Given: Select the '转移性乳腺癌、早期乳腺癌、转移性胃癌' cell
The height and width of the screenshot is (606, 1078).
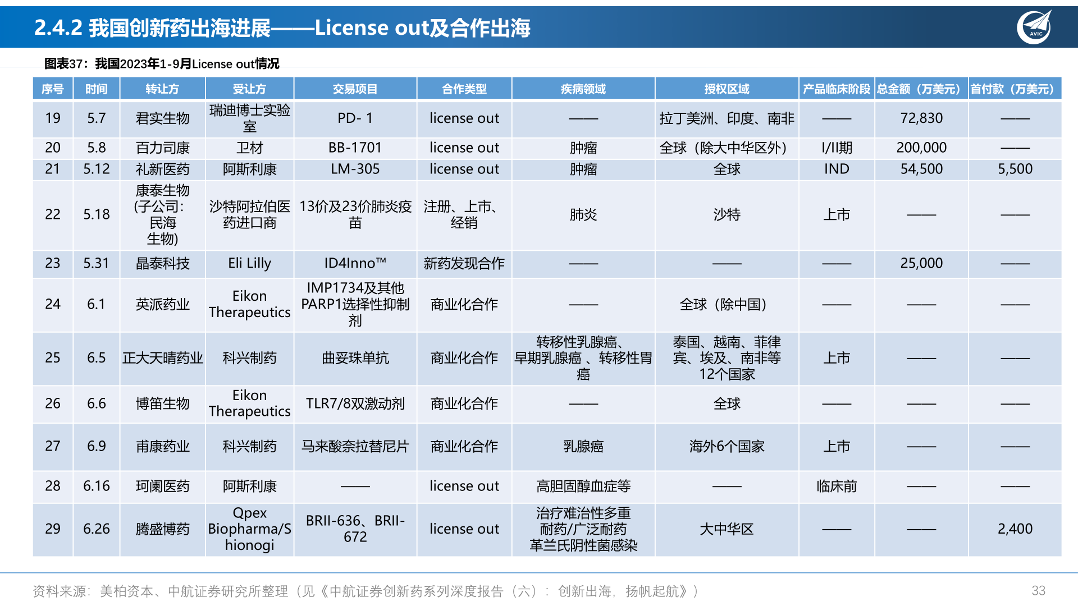Looking at the screenshot, I should 583,358.
